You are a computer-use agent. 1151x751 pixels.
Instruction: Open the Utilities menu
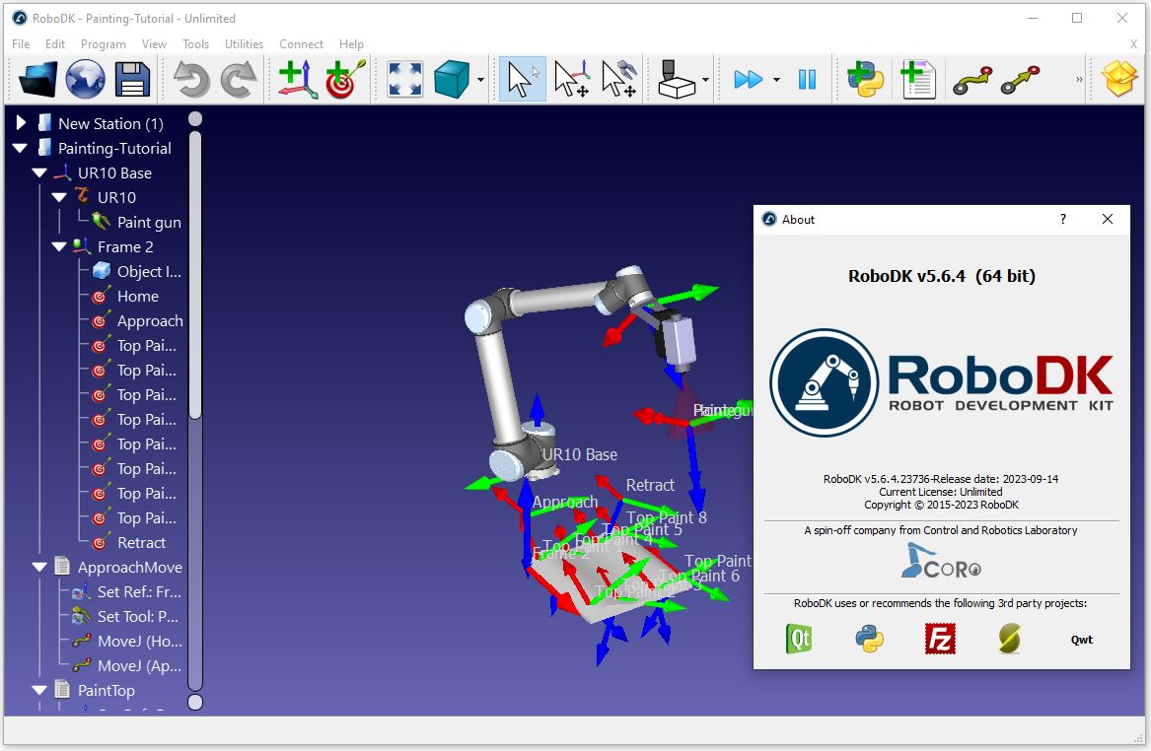coord(245,44)
